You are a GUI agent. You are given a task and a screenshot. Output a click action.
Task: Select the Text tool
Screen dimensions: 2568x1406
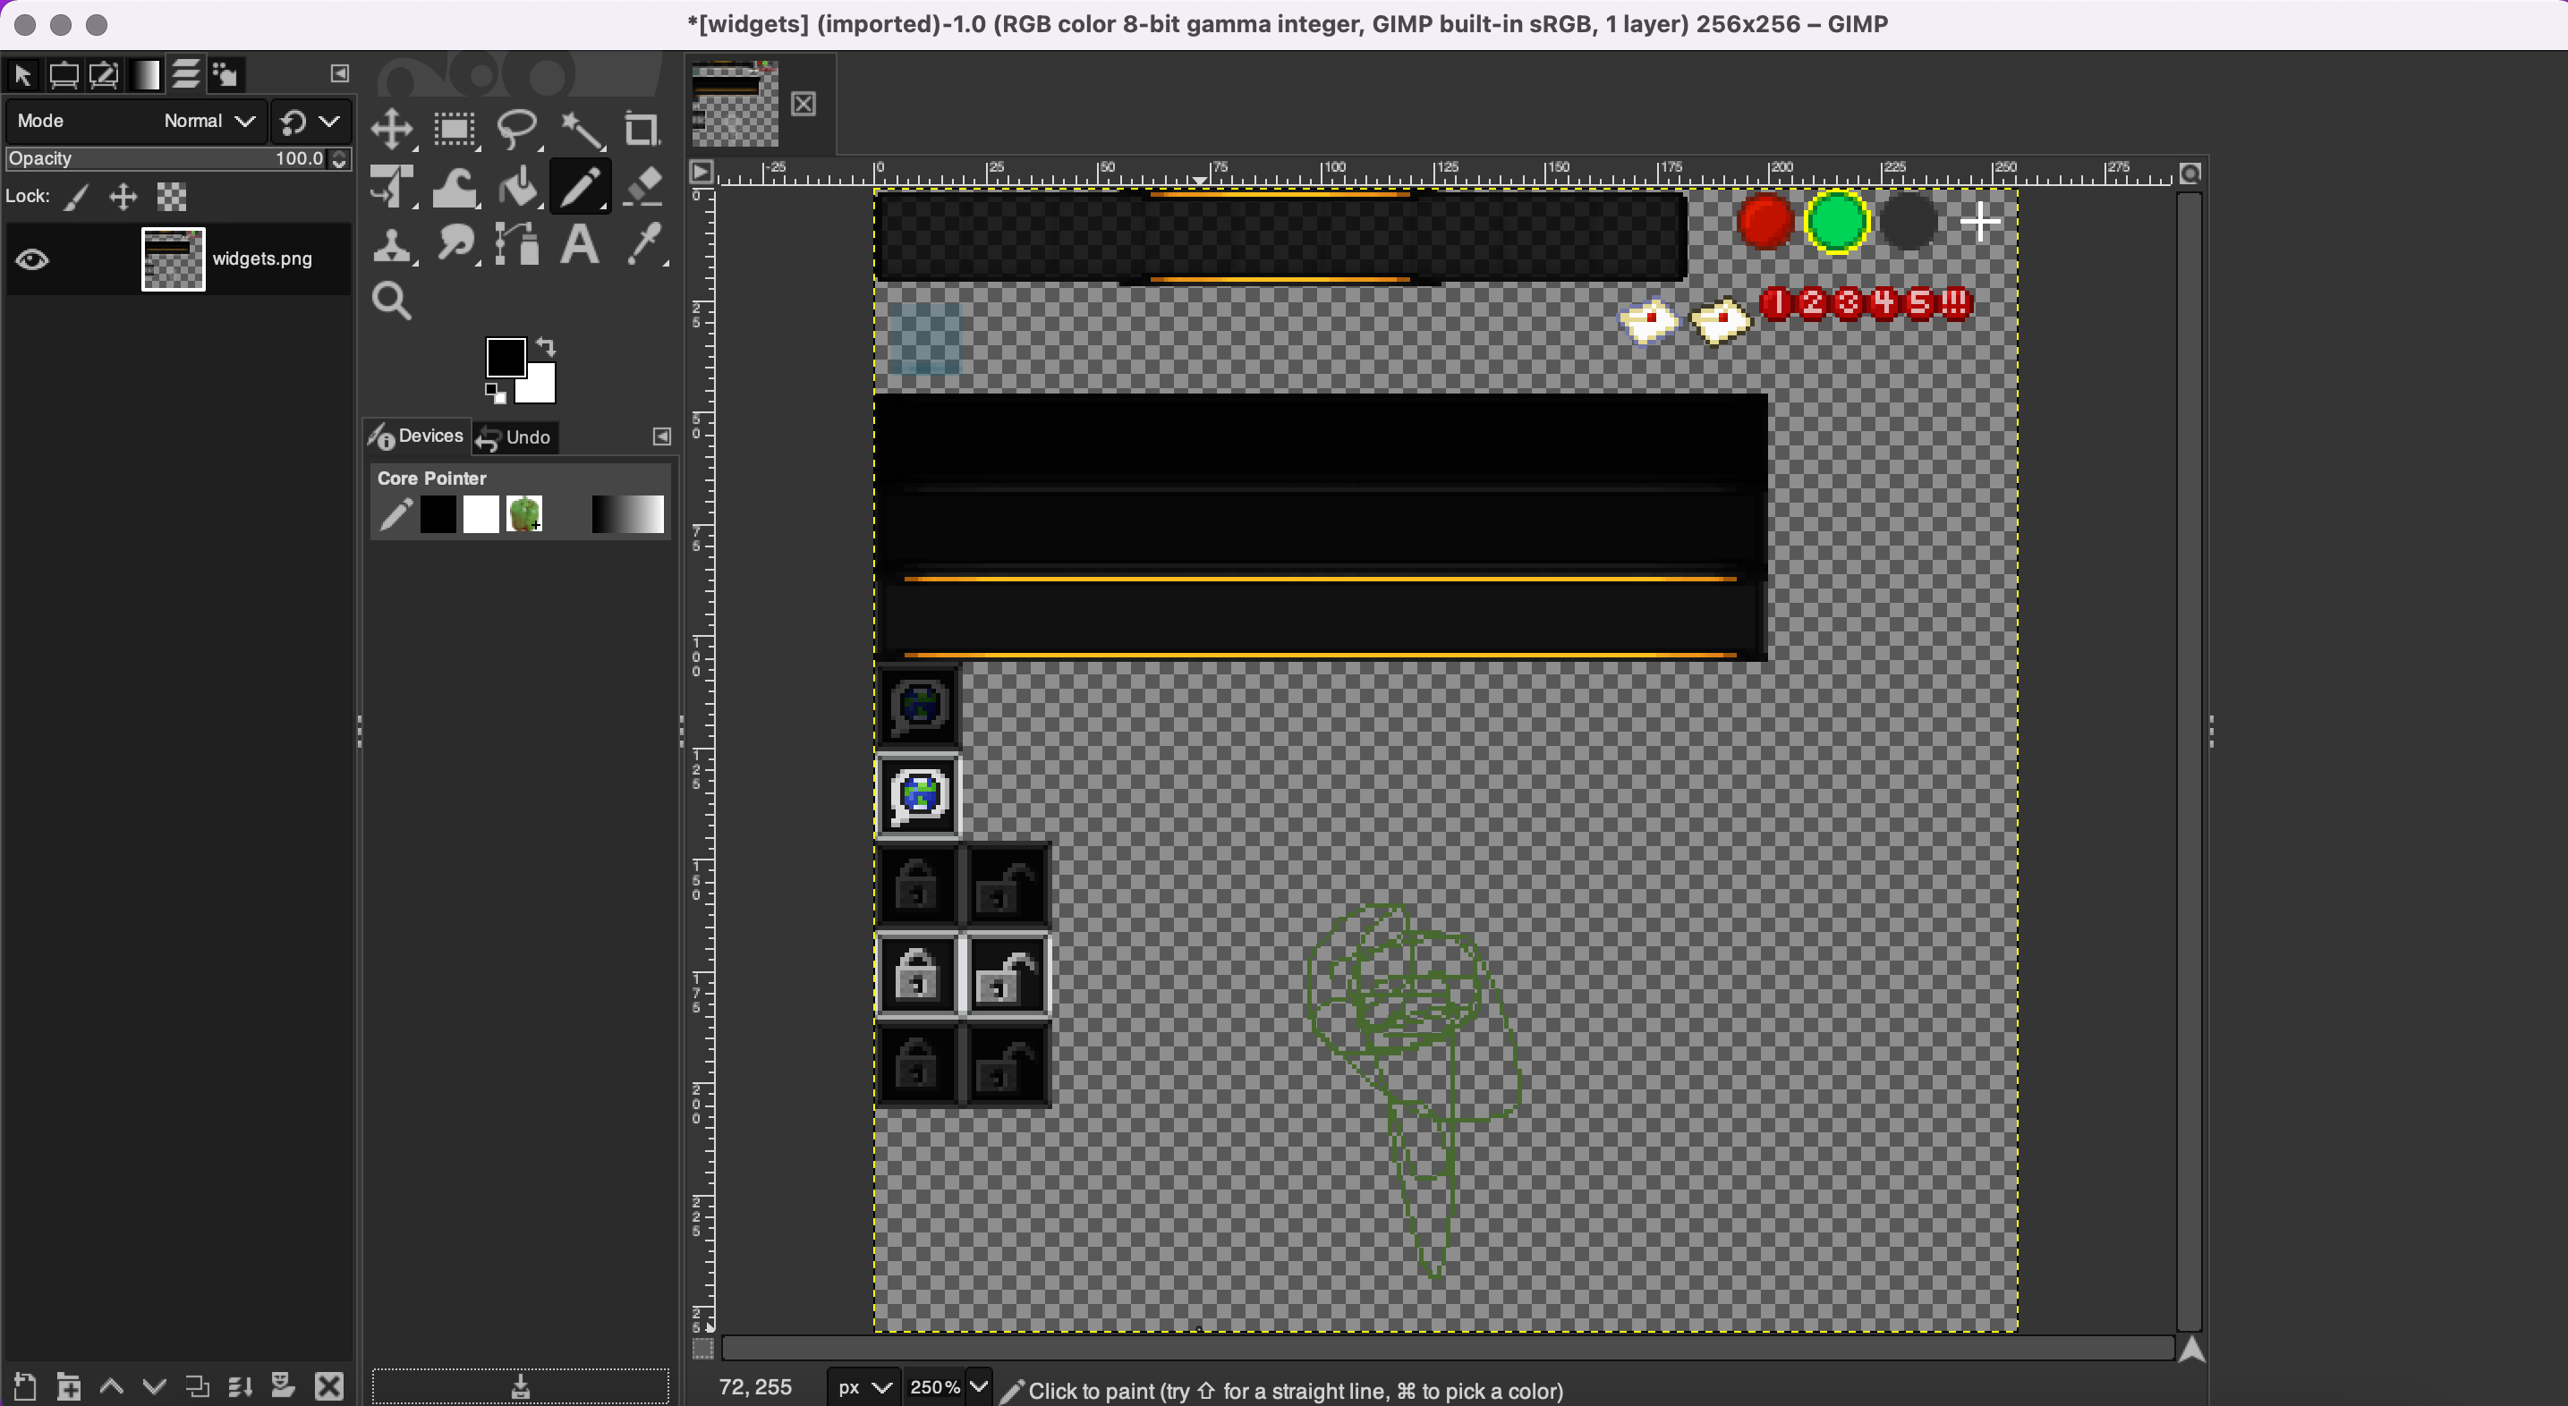(579, 245)
